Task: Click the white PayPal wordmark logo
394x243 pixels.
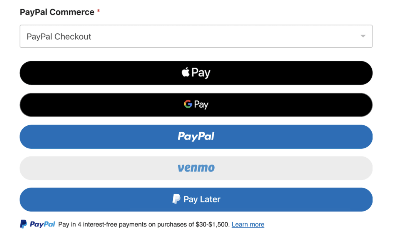Action: [196, 136]
